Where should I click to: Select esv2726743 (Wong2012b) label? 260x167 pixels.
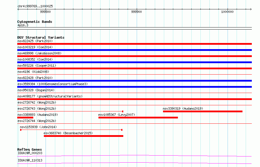click(x=37, y=109)
